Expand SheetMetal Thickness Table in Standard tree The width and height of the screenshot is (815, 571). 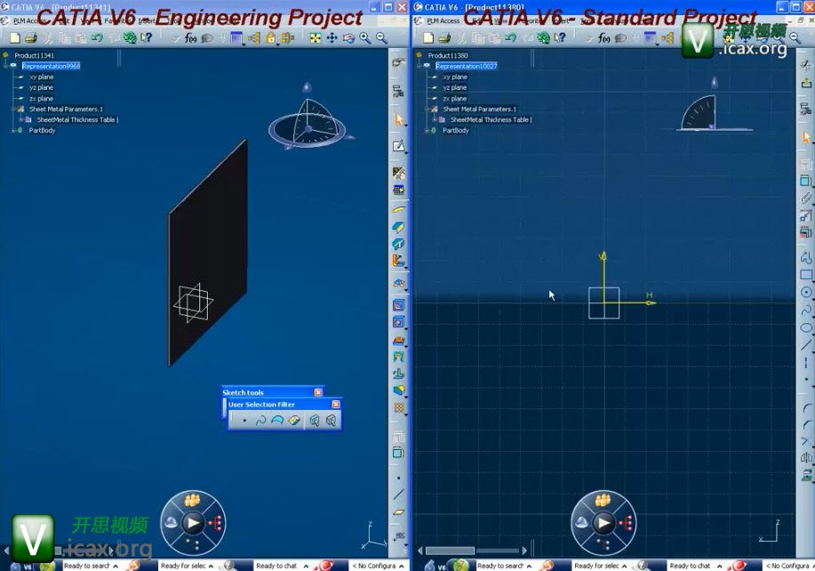pos(435,119)
